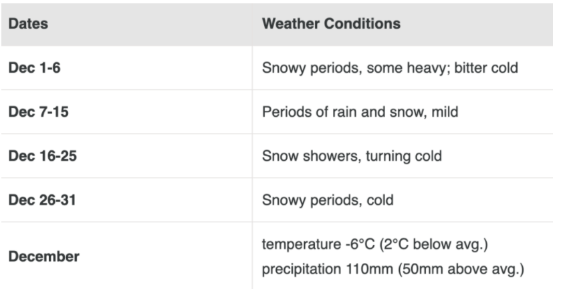Click the 50mm above avg. note

(461, 269)
